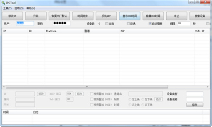The image size is (212, 127).
Task: Click the horizontal scrollbar thumb of device list
Action: [x=87, y=87]
